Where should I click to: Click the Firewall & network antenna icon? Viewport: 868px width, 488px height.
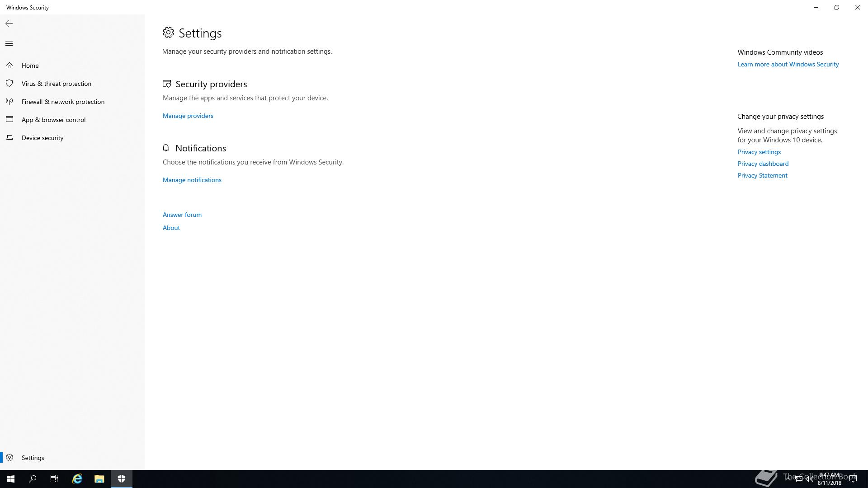pos(9,102)
